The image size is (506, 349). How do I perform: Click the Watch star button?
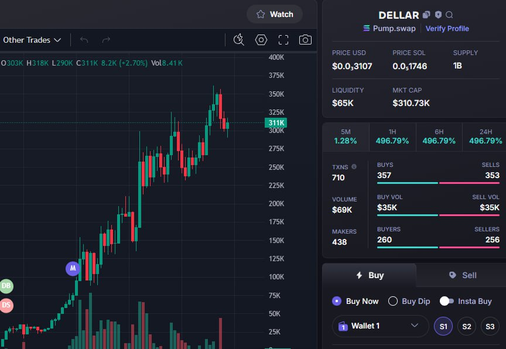coord(275,14)
